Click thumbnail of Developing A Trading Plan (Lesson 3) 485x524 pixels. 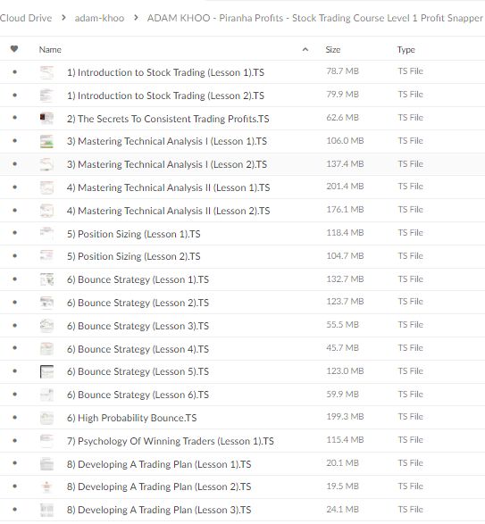(46, 510)
